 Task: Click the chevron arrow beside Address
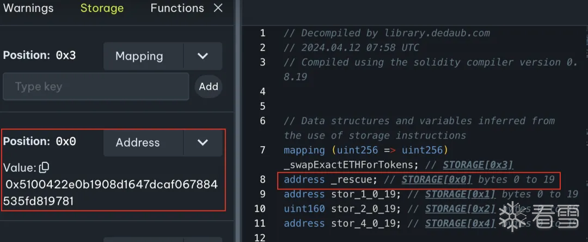pyautogui.click(x=203, y=143)
